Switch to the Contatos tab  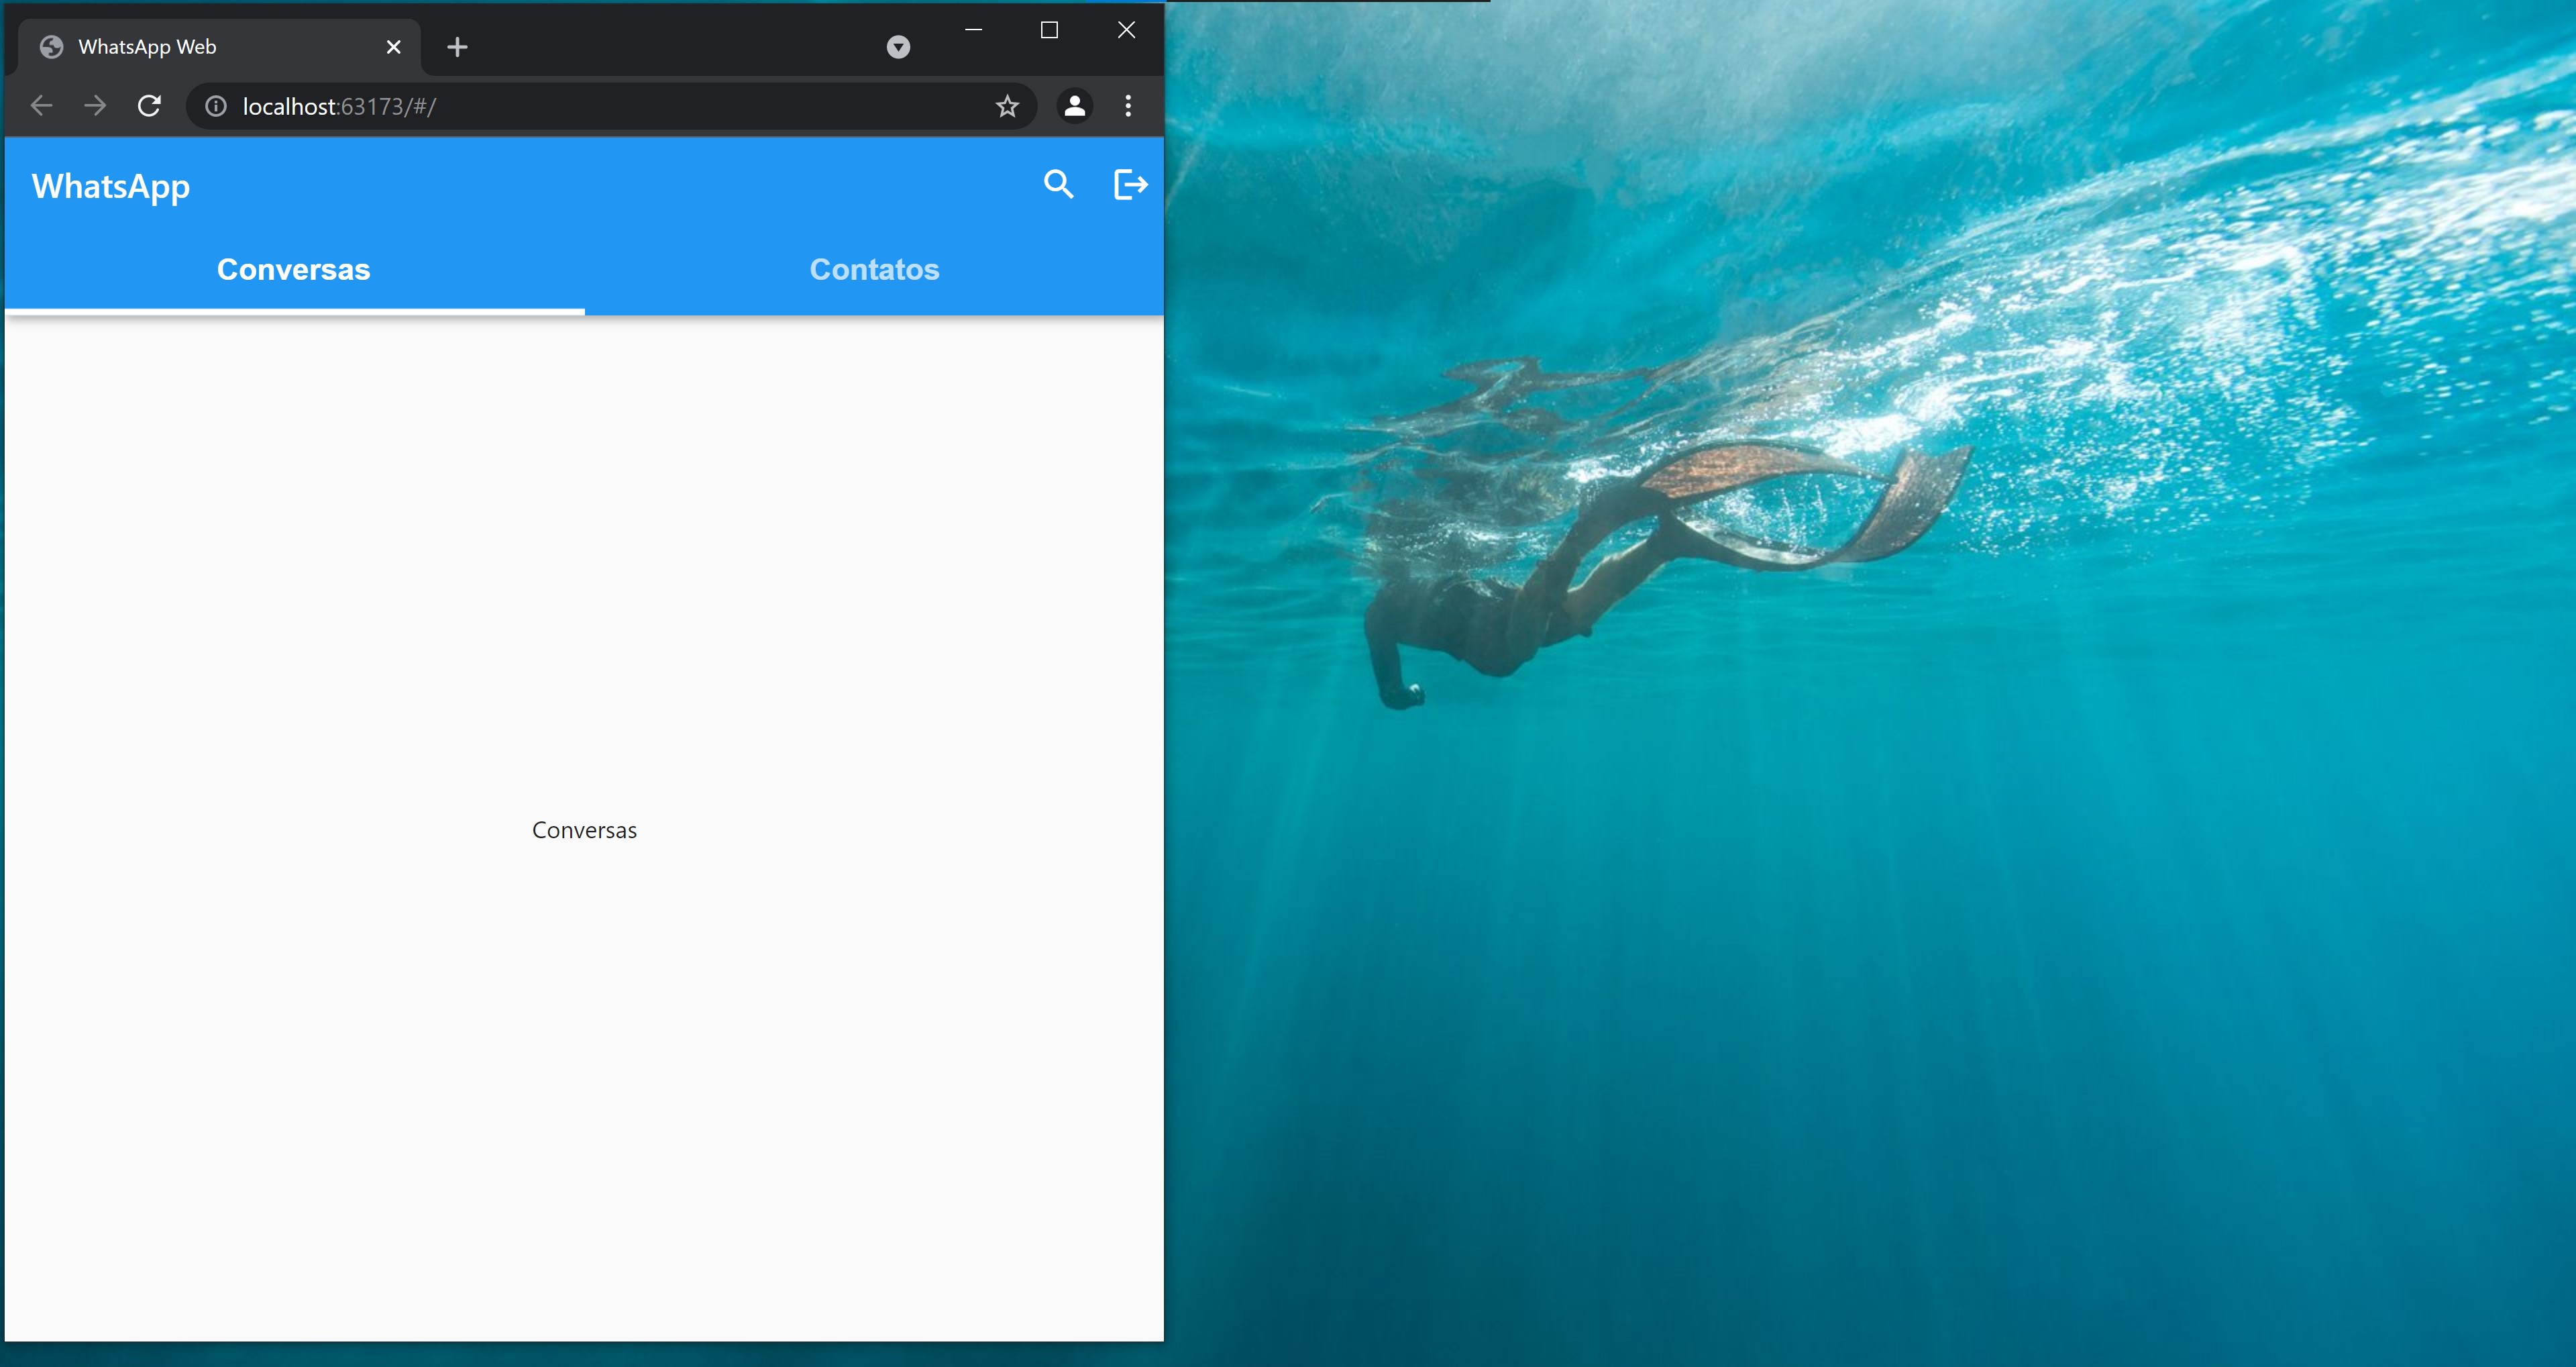874,269
